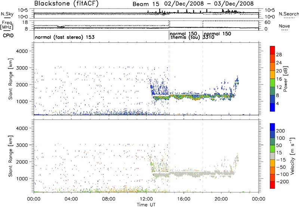Click the '28' label on Power colorbar
299x207 pixels.
click(x=279, y=55)
